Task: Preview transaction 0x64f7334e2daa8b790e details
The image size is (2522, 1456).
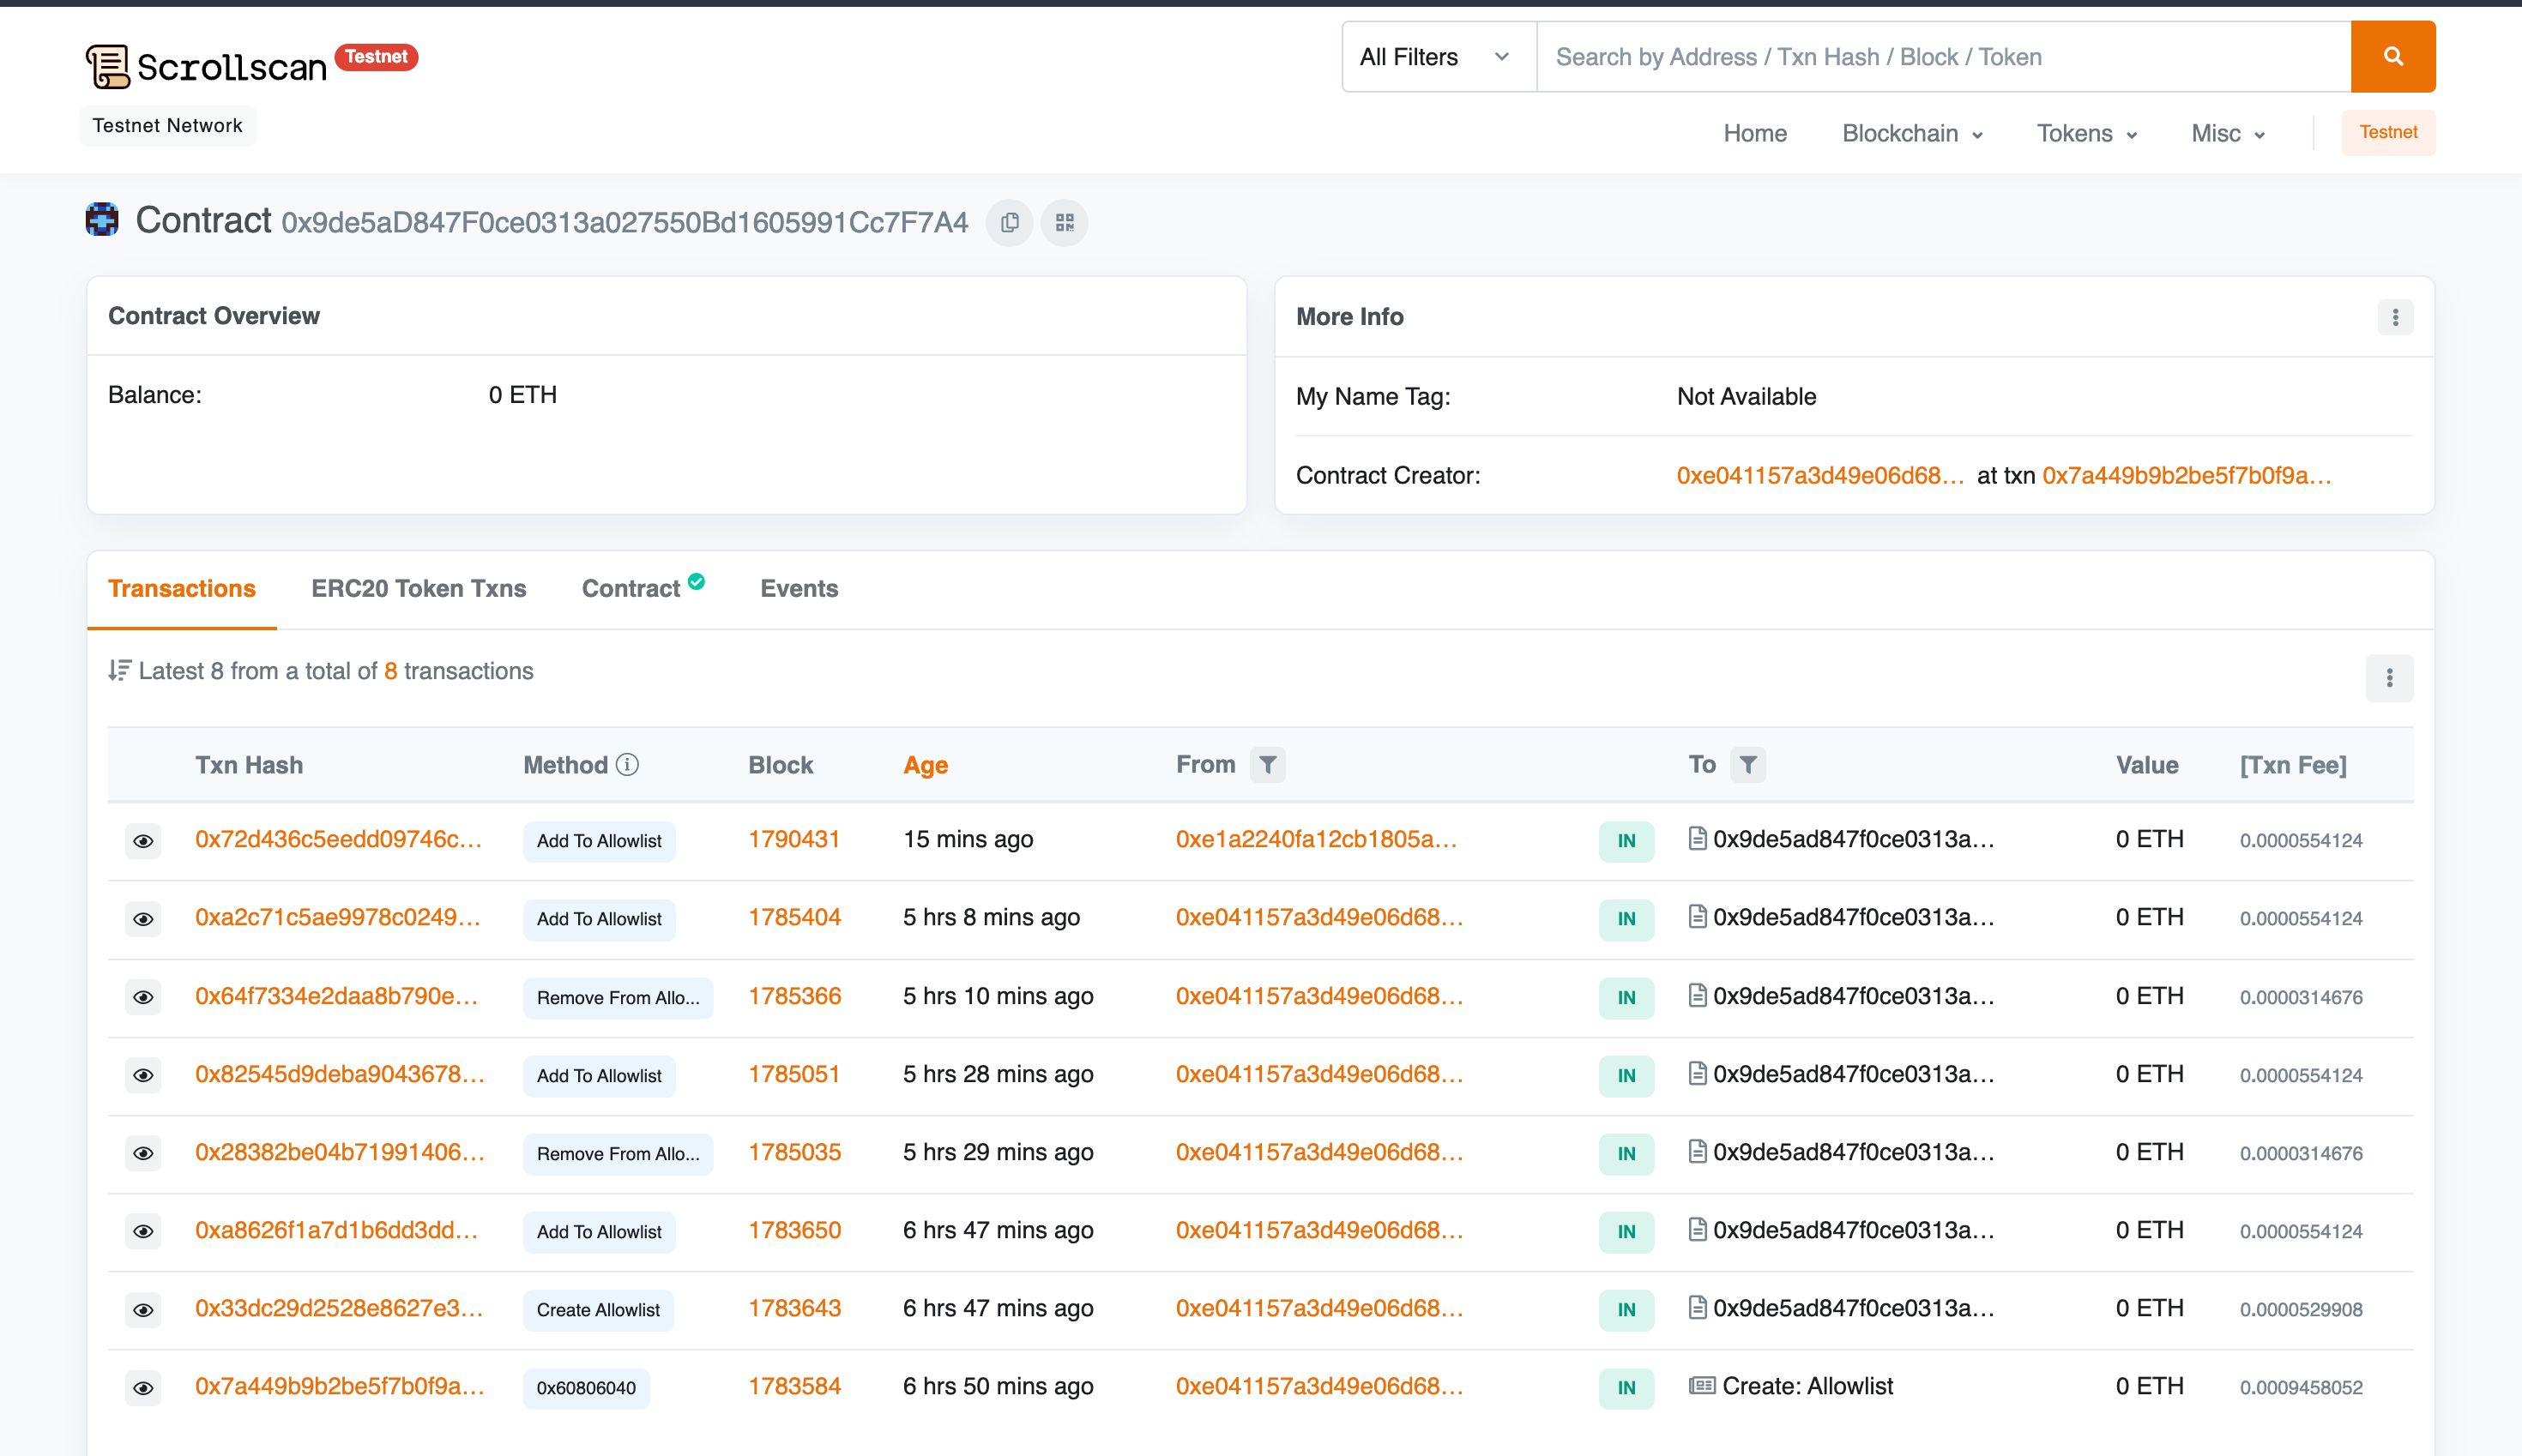Action: pyautogui.click(x=143, y=997)
